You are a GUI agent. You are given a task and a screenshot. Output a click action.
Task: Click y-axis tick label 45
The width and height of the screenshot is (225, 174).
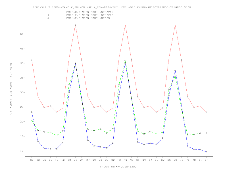pos(22,49)
